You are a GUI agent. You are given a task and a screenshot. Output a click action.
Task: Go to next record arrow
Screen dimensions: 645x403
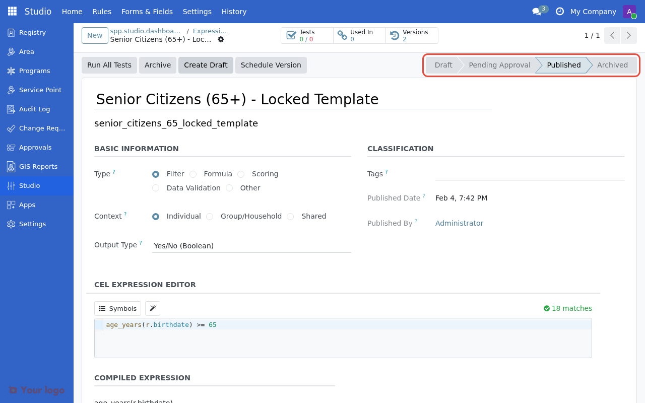[628, 35]
